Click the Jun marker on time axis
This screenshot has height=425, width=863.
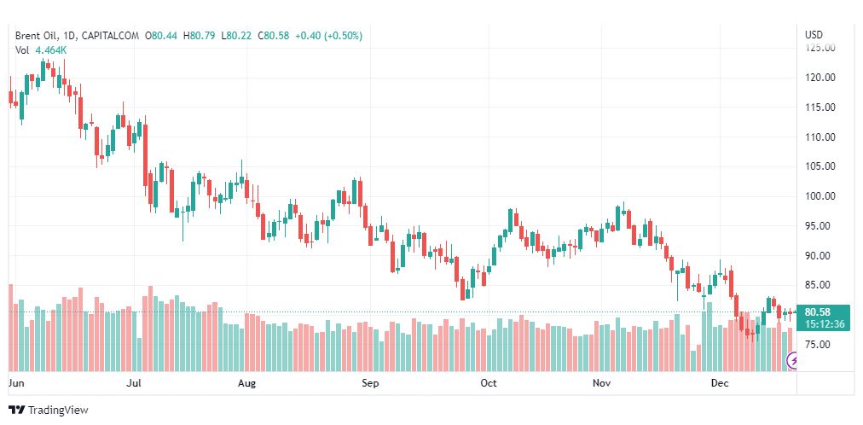[x=15, y=383]
